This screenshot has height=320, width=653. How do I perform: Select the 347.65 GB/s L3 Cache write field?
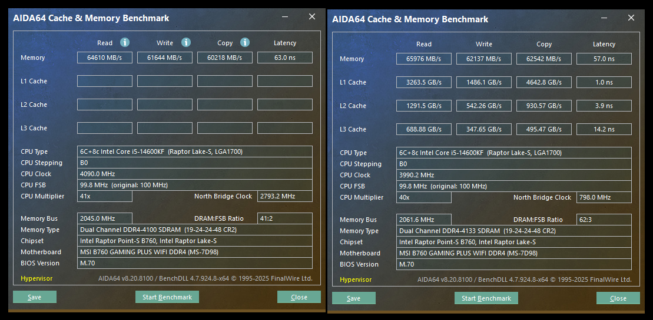coord(484,129)
